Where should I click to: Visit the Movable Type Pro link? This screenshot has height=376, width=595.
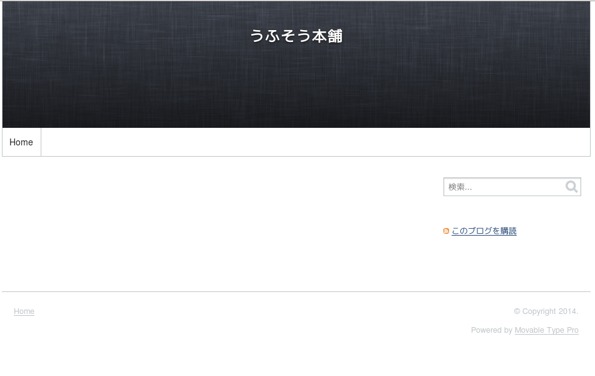[546, 330]
